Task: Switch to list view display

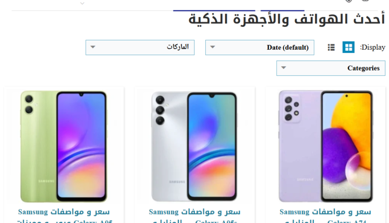Action: pyautogui.click(x=331, y=47)
